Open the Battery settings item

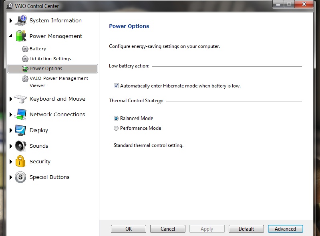click(38, 49)
